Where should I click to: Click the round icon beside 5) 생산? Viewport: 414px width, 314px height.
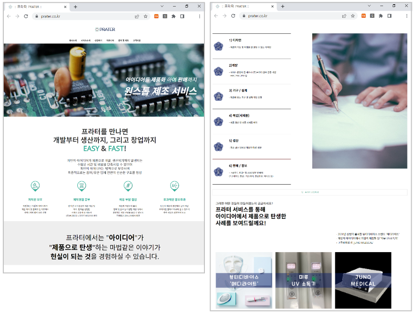click(x=218, y=147)
